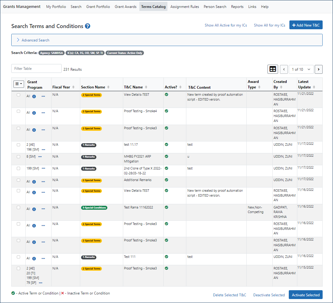This screenshot has width=333, height=303.
Task: Click Add New T&C button
Action: (x=306, y=25)
